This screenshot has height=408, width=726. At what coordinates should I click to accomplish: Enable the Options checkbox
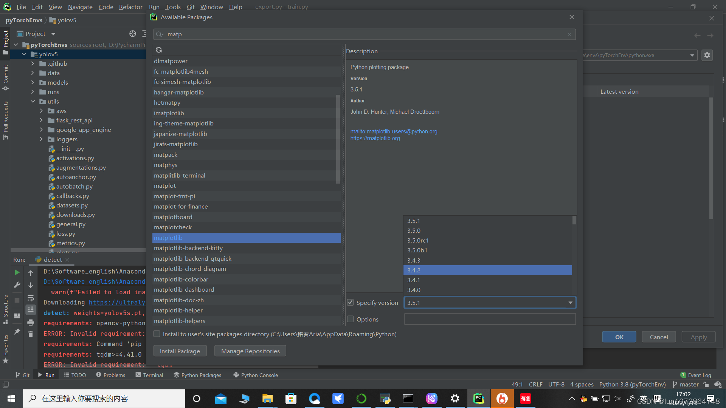[351, 319]
